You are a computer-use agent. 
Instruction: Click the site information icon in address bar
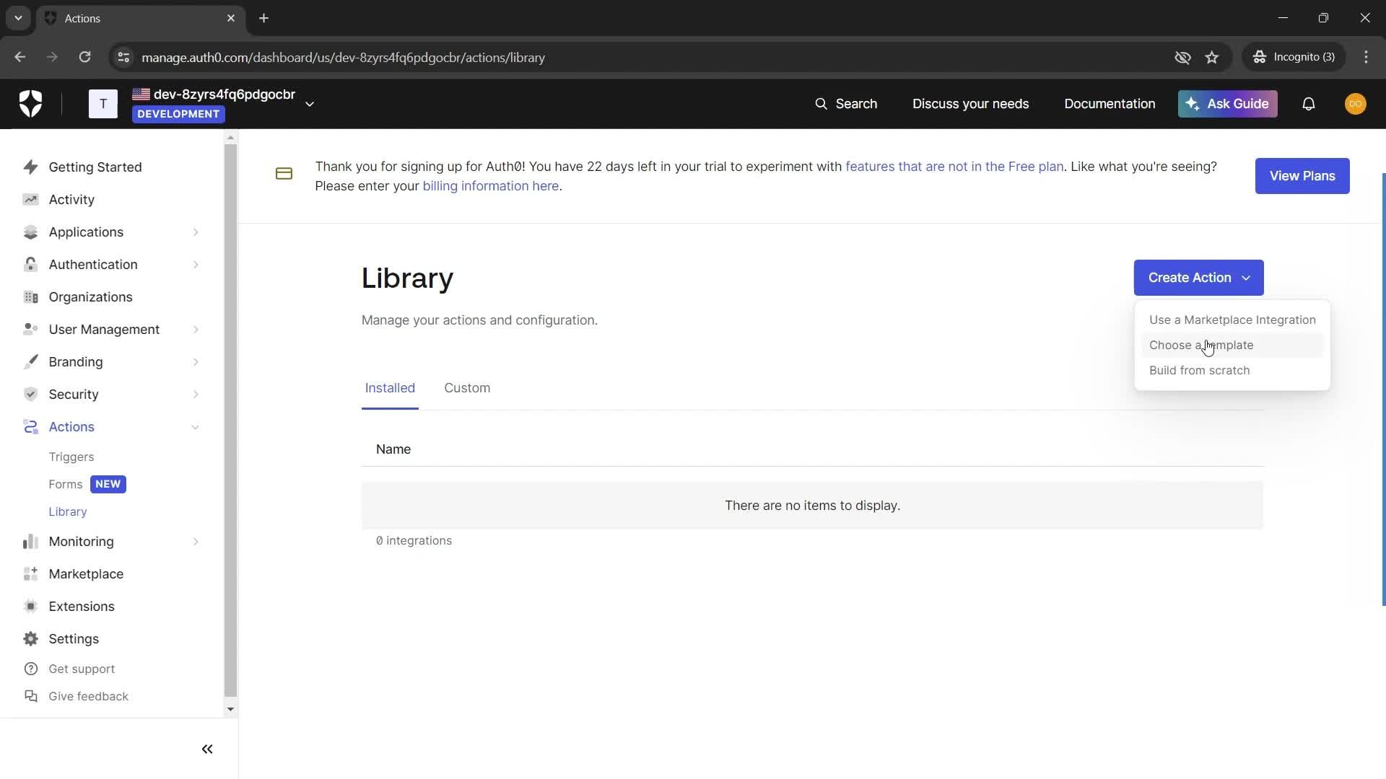[x=123, y=58]
